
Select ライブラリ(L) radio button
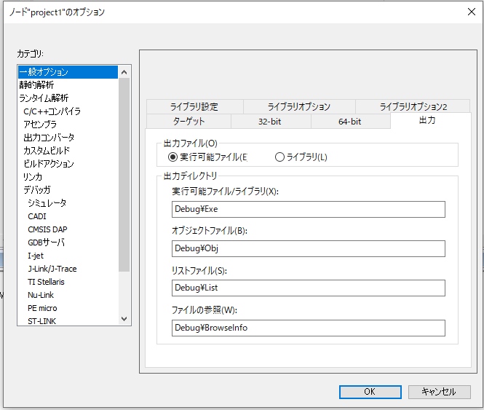tap(301, 157)
